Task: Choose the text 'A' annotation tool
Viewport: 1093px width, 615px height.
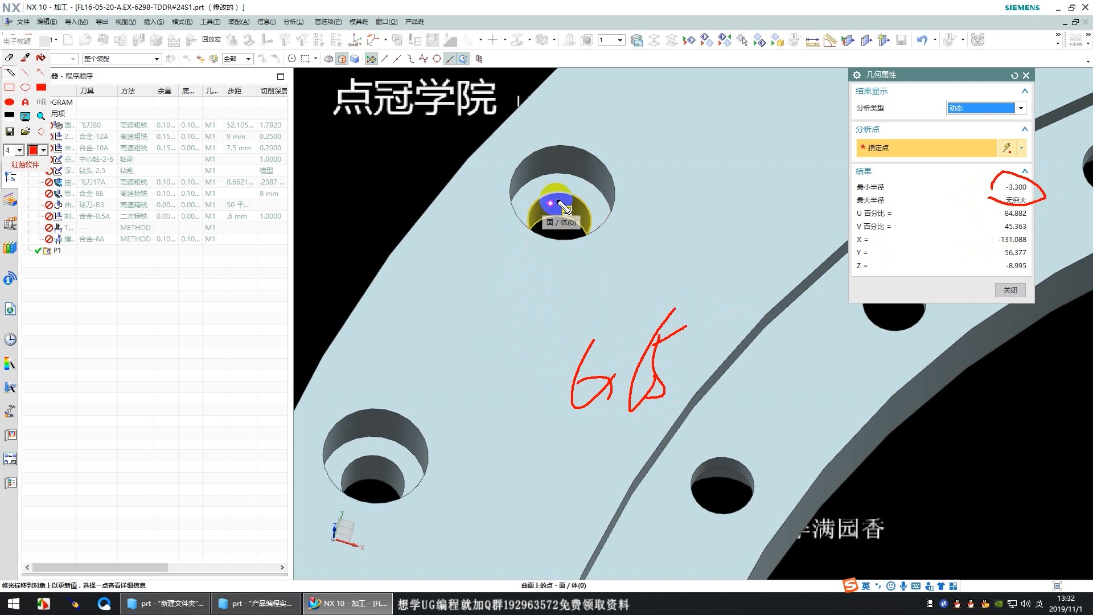Action: [25, 102]
